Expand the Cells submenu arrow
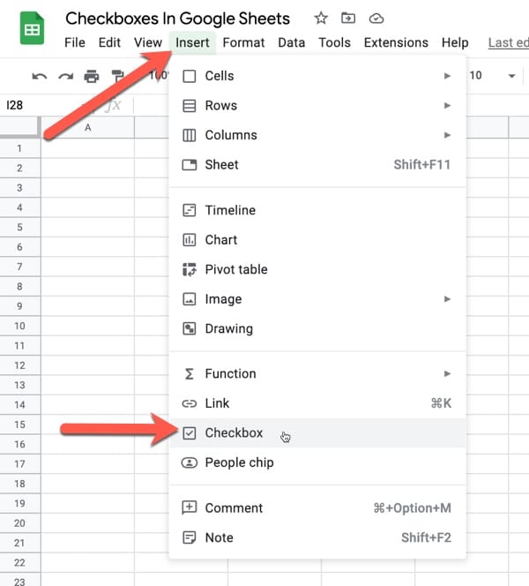 pyautogui.click(x=447, y=76)
